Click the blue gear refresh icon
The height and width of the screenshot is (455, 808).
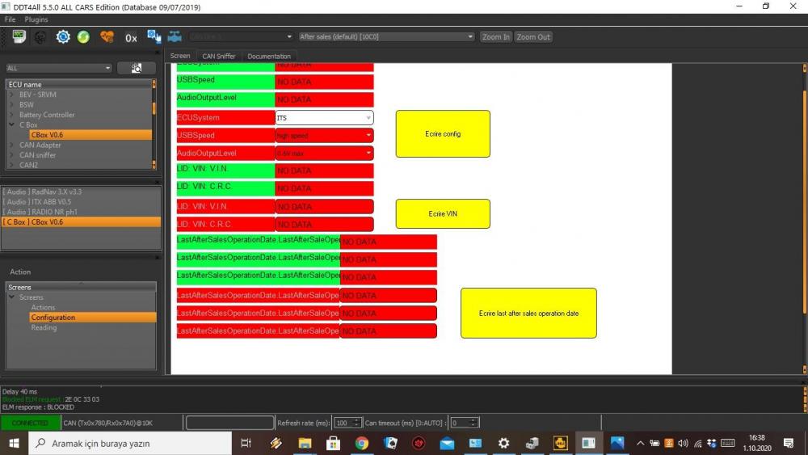(63, 37)
